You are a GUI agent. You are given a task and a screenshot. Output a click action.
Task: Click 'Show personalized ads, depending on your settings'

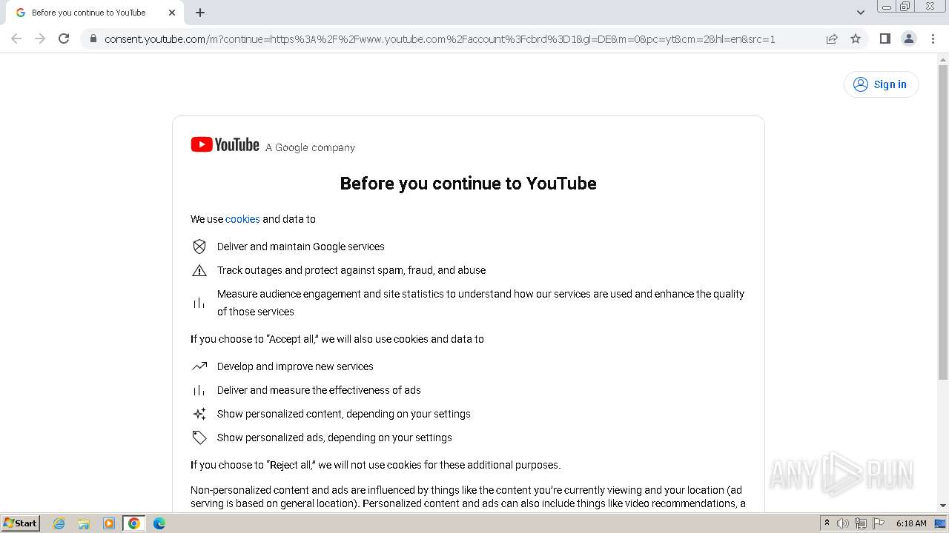click(x=334, y=438)
